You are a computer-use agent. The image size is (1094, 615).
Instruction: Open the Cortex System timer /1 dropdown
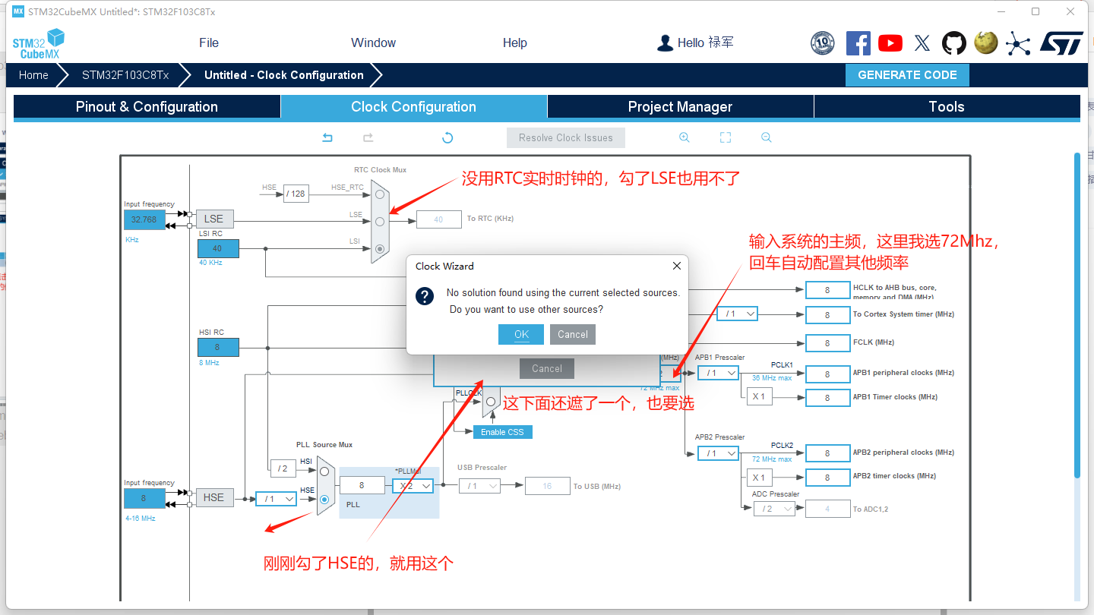click(737, 314)
